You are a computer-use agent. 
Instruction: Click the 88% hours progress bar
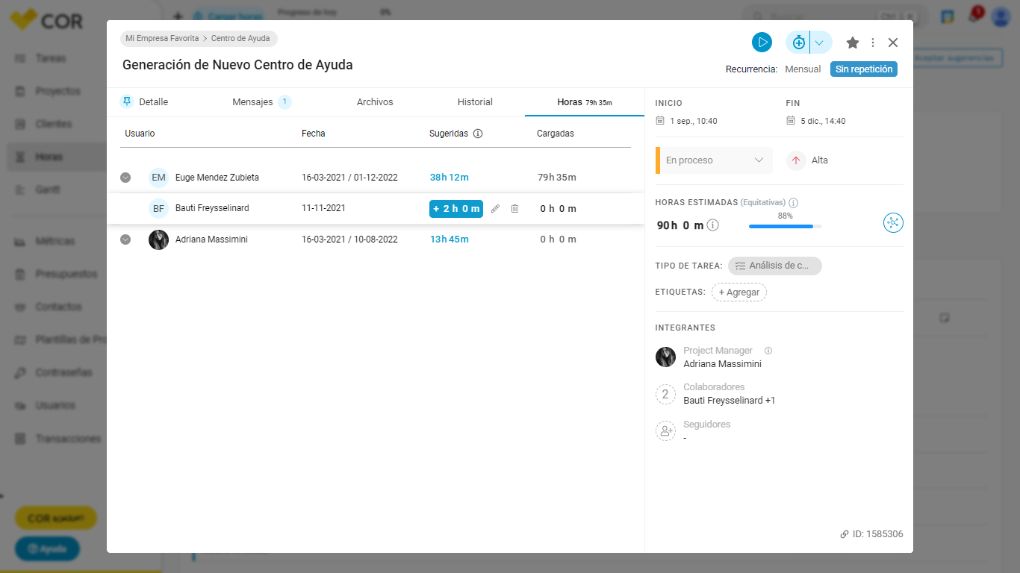pos(785,226)
